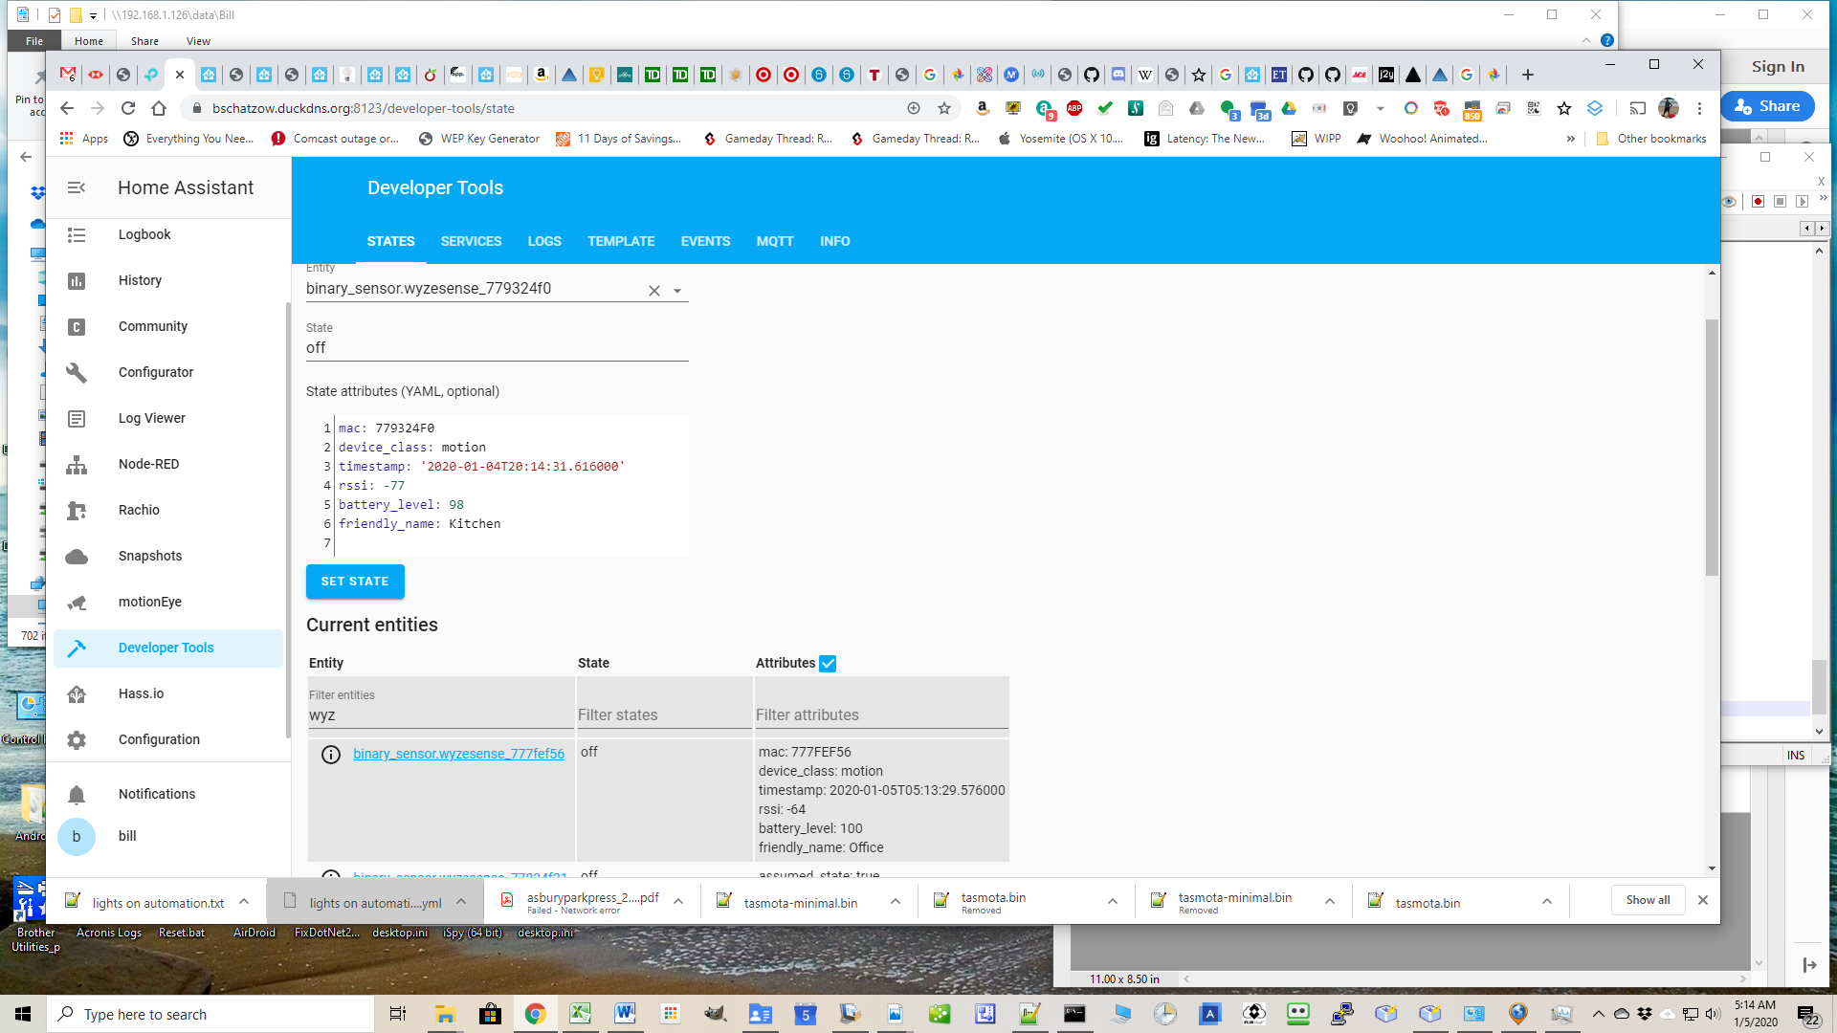1837x1033 pixels.
Task: Bookmark this page with star icon
Action: tap(944, 108)
